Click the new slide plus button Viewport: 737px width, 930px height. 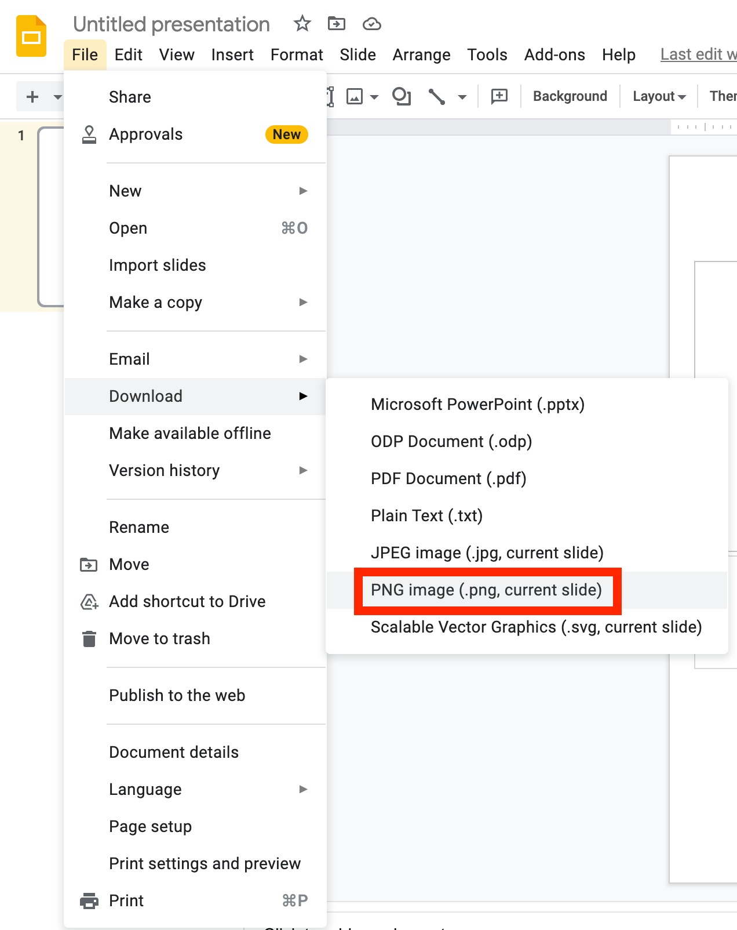(x=32, y=96)
